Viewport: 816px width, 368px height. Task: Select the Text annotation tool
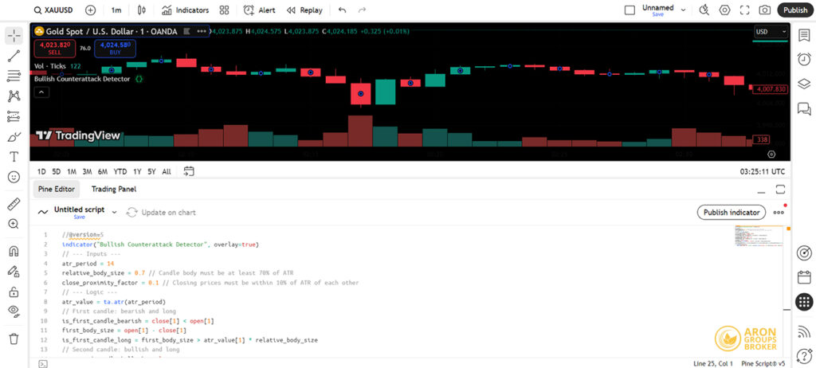pyautogui.click(x=14, y=157)
